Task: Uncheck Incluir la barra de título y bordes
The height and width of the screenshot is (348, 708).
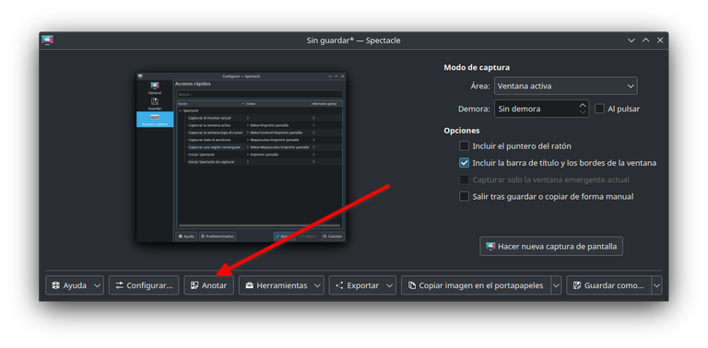Action: coord(465,163)
